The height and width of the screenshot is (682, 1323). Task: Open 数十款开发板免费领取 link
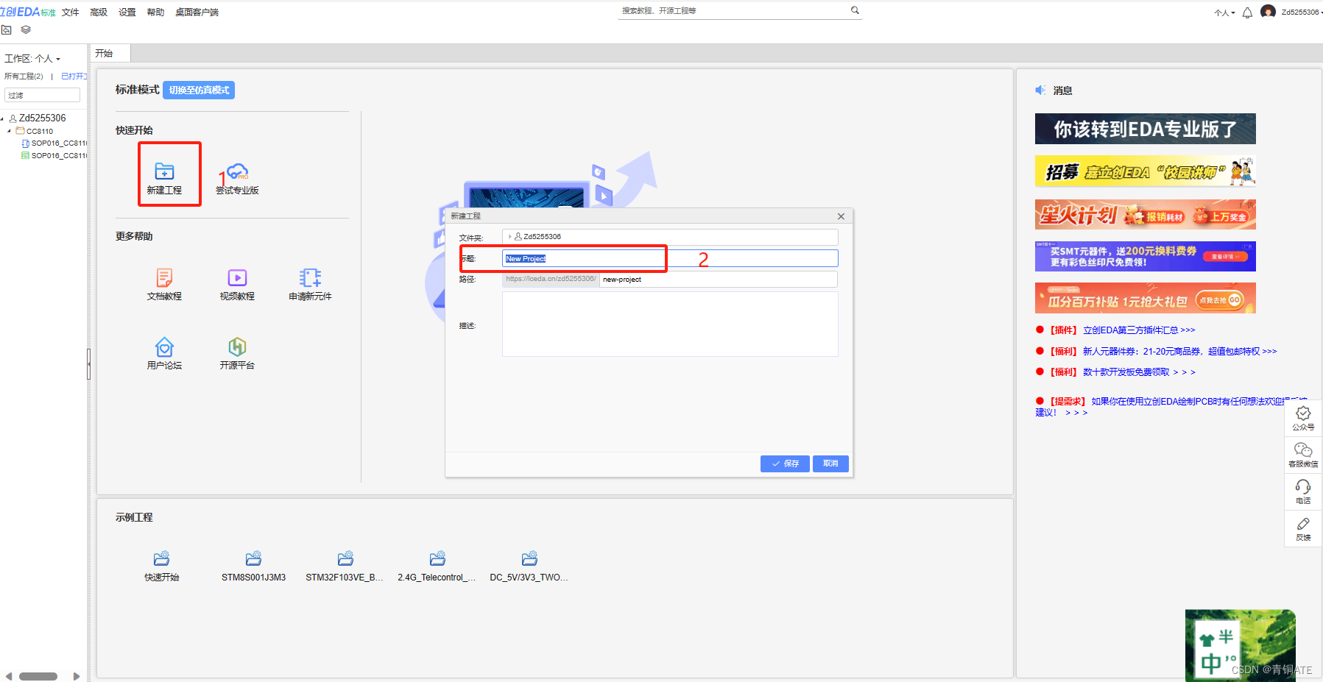click(1139, 372)
